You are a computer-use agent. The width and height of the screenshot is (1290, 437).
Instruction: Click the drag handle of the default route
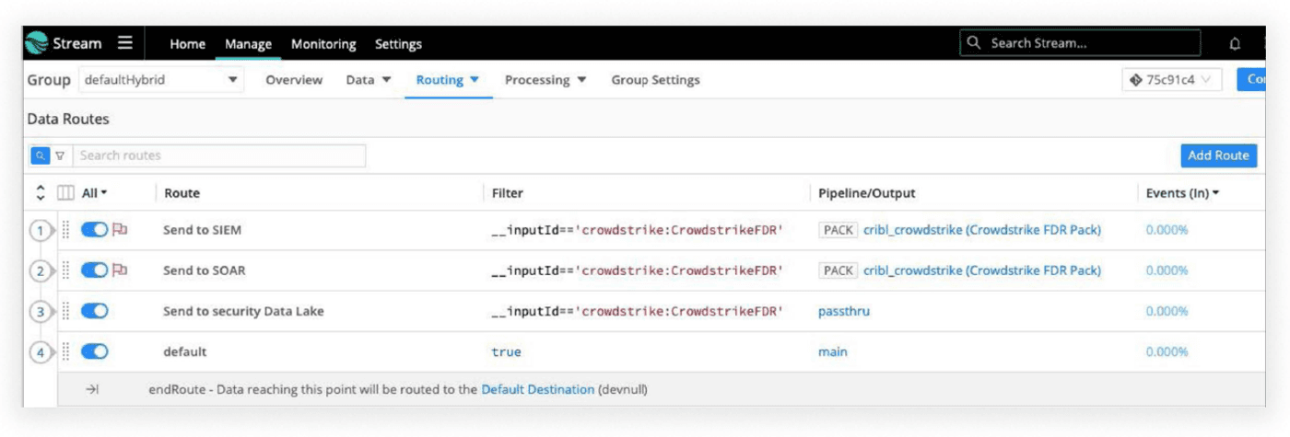pos(65,351)
